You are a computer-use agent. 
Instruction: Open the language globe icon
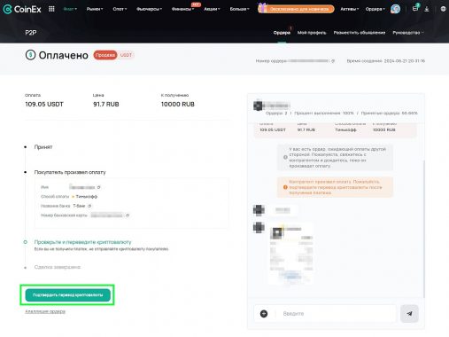443,9
